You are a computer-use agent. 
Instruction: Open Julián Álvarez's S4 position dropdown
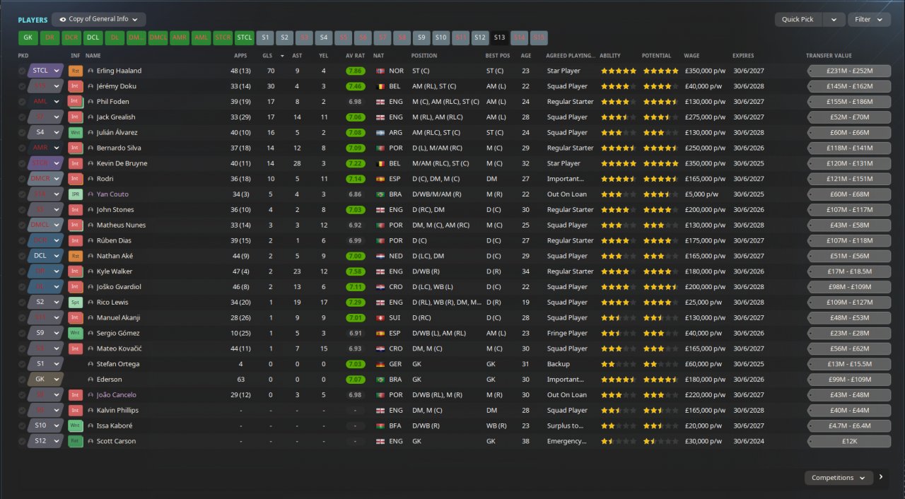point(46,133)
